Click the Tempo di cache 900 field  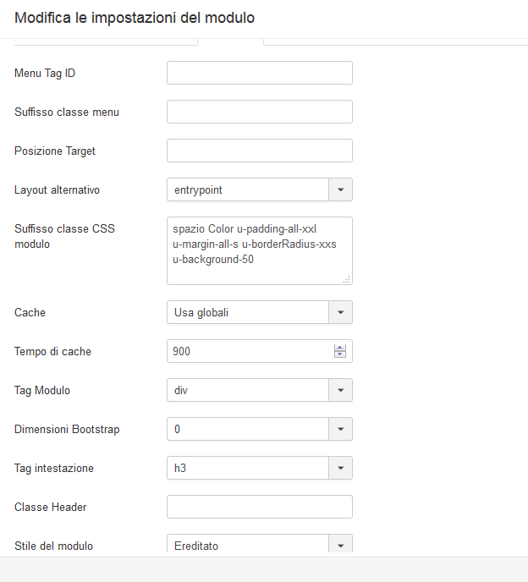click(250, 351)
